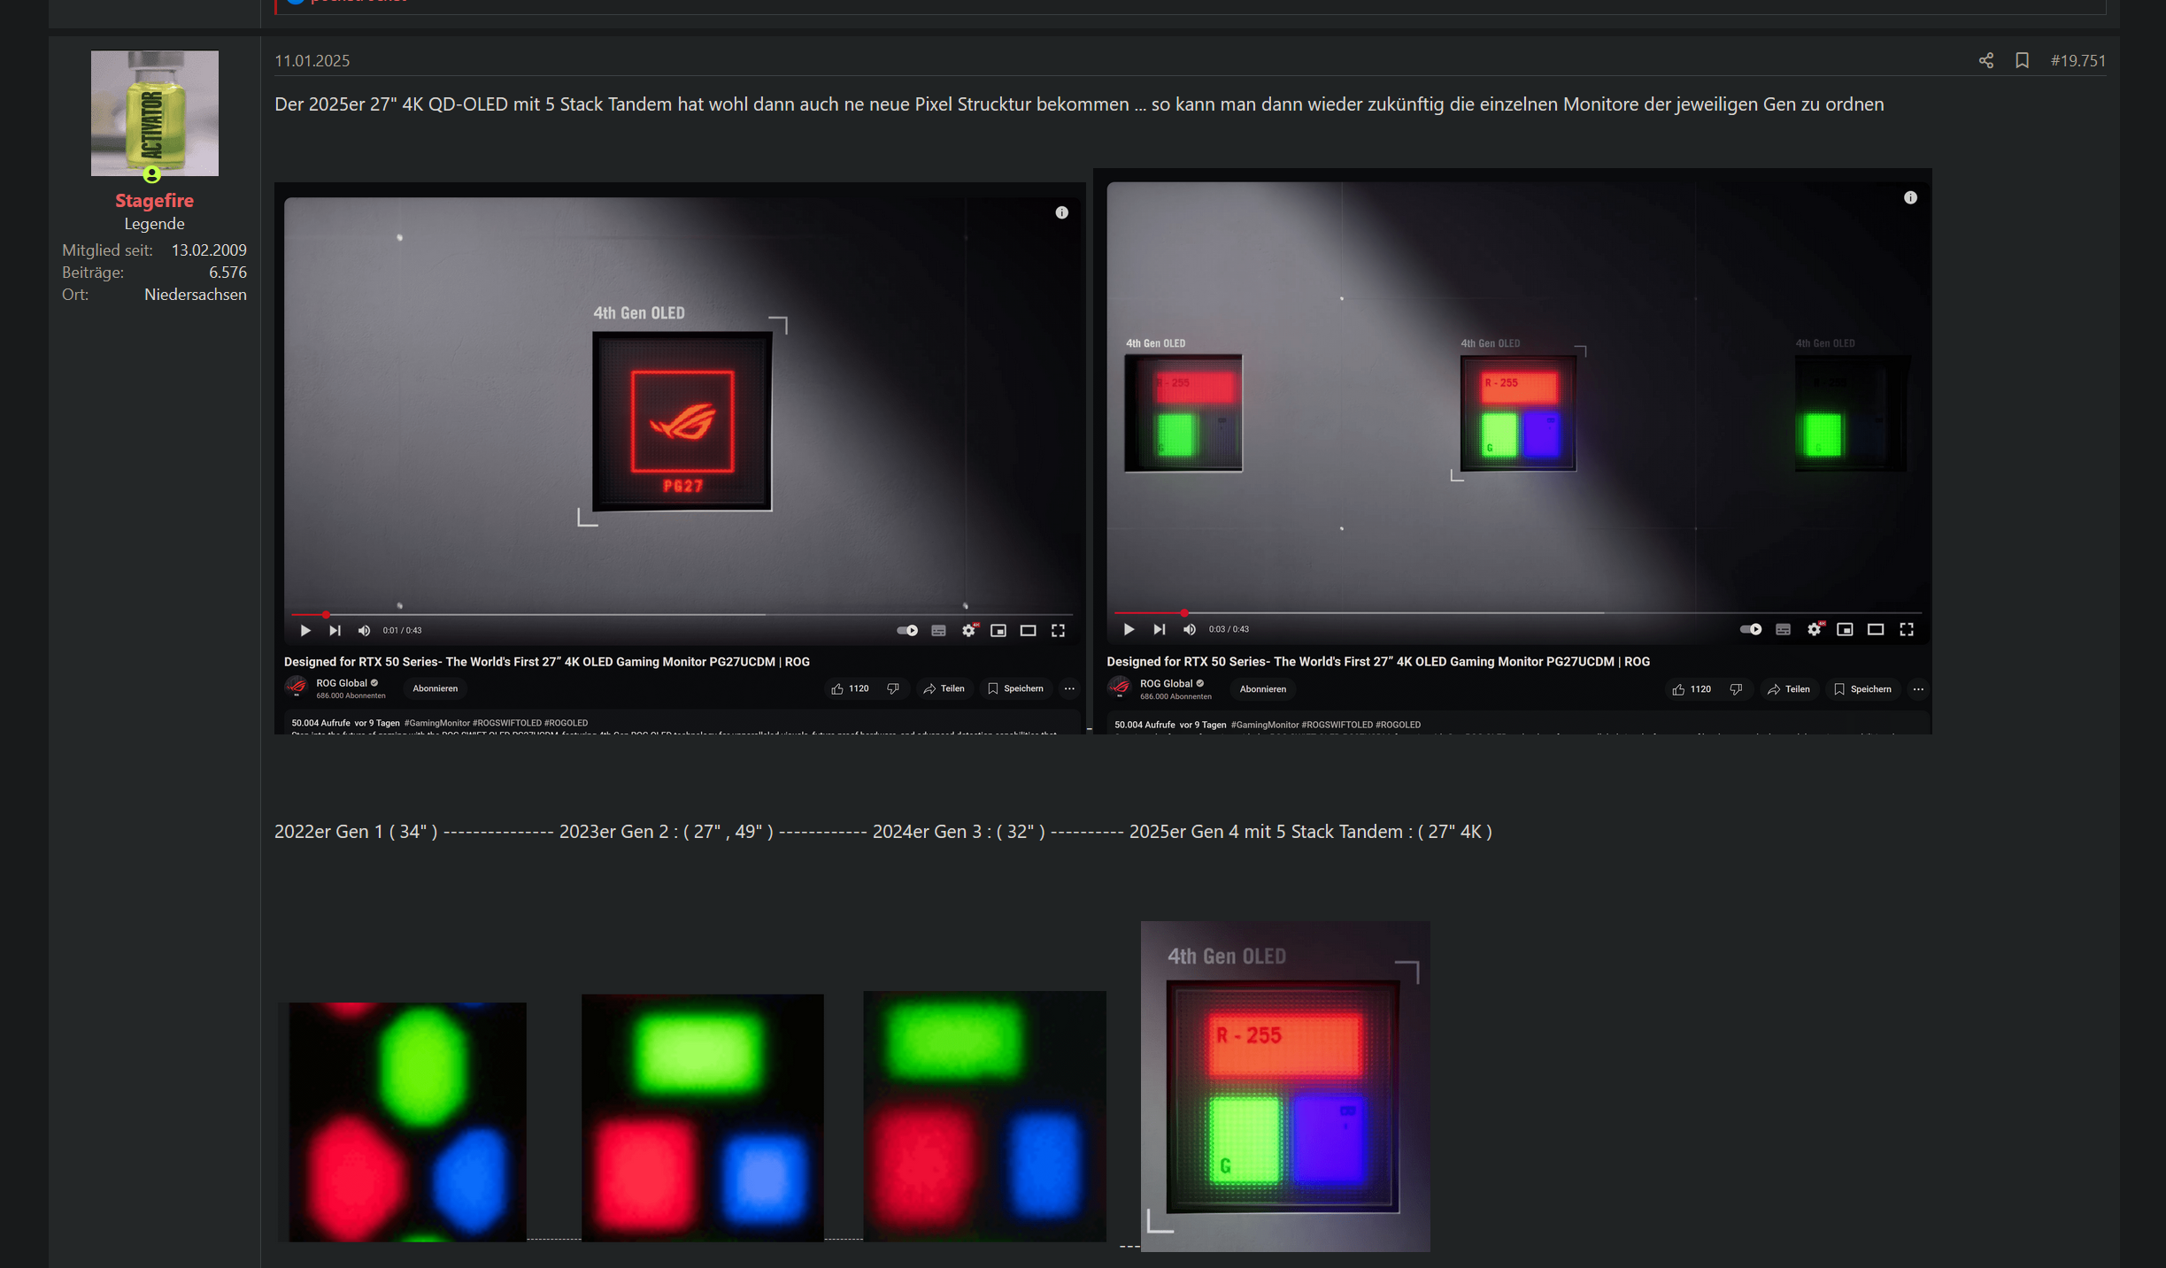Click Abonnieren button under left video
The width and height of the screenshot is (2166, 1268).
click(x=435, y=688)
